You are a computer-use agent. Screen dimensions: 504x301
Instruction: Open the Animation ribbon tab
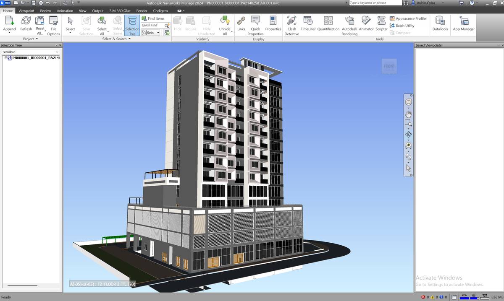coord(65,10)
